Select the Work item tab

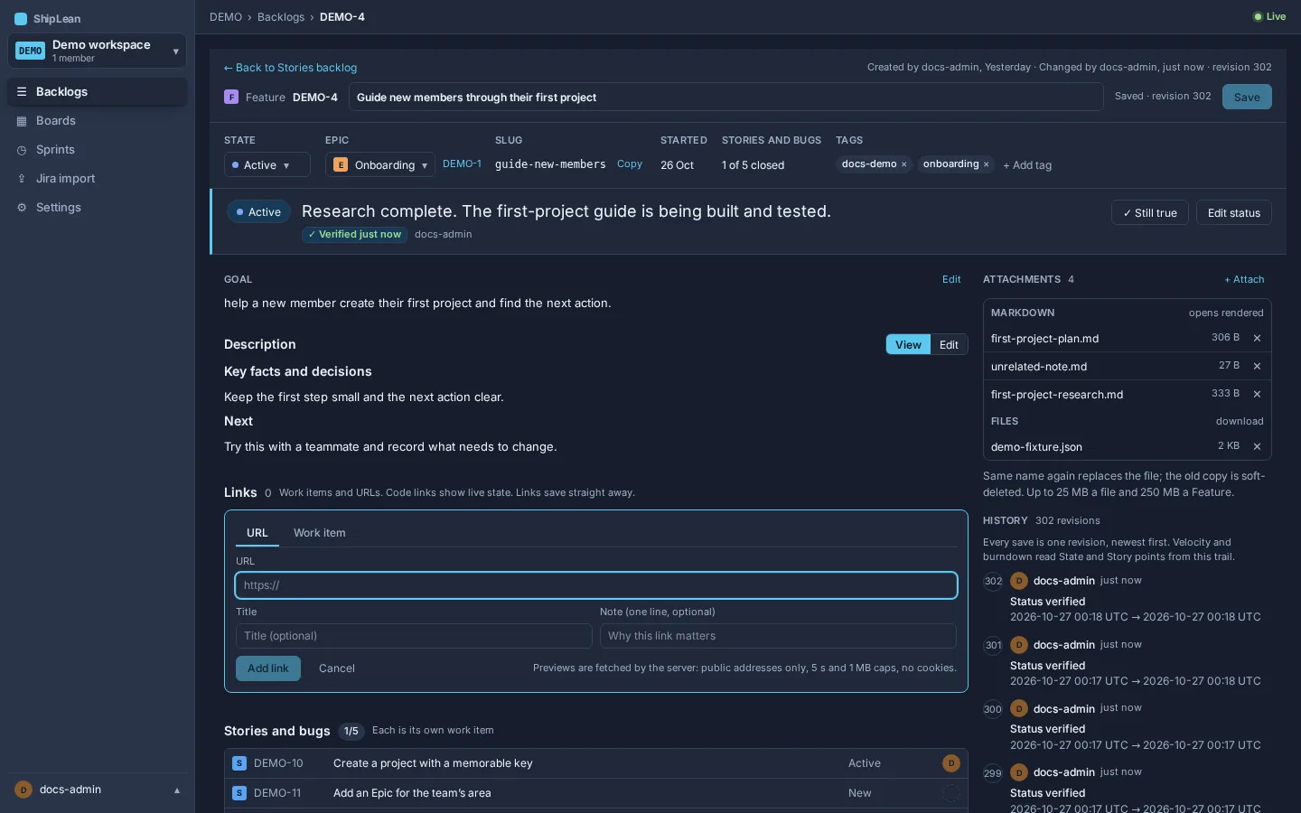click(x=319, y=533)
